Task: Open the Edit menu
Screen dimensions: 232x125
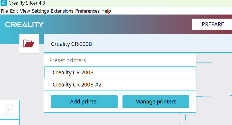Action: click(14, 11)
